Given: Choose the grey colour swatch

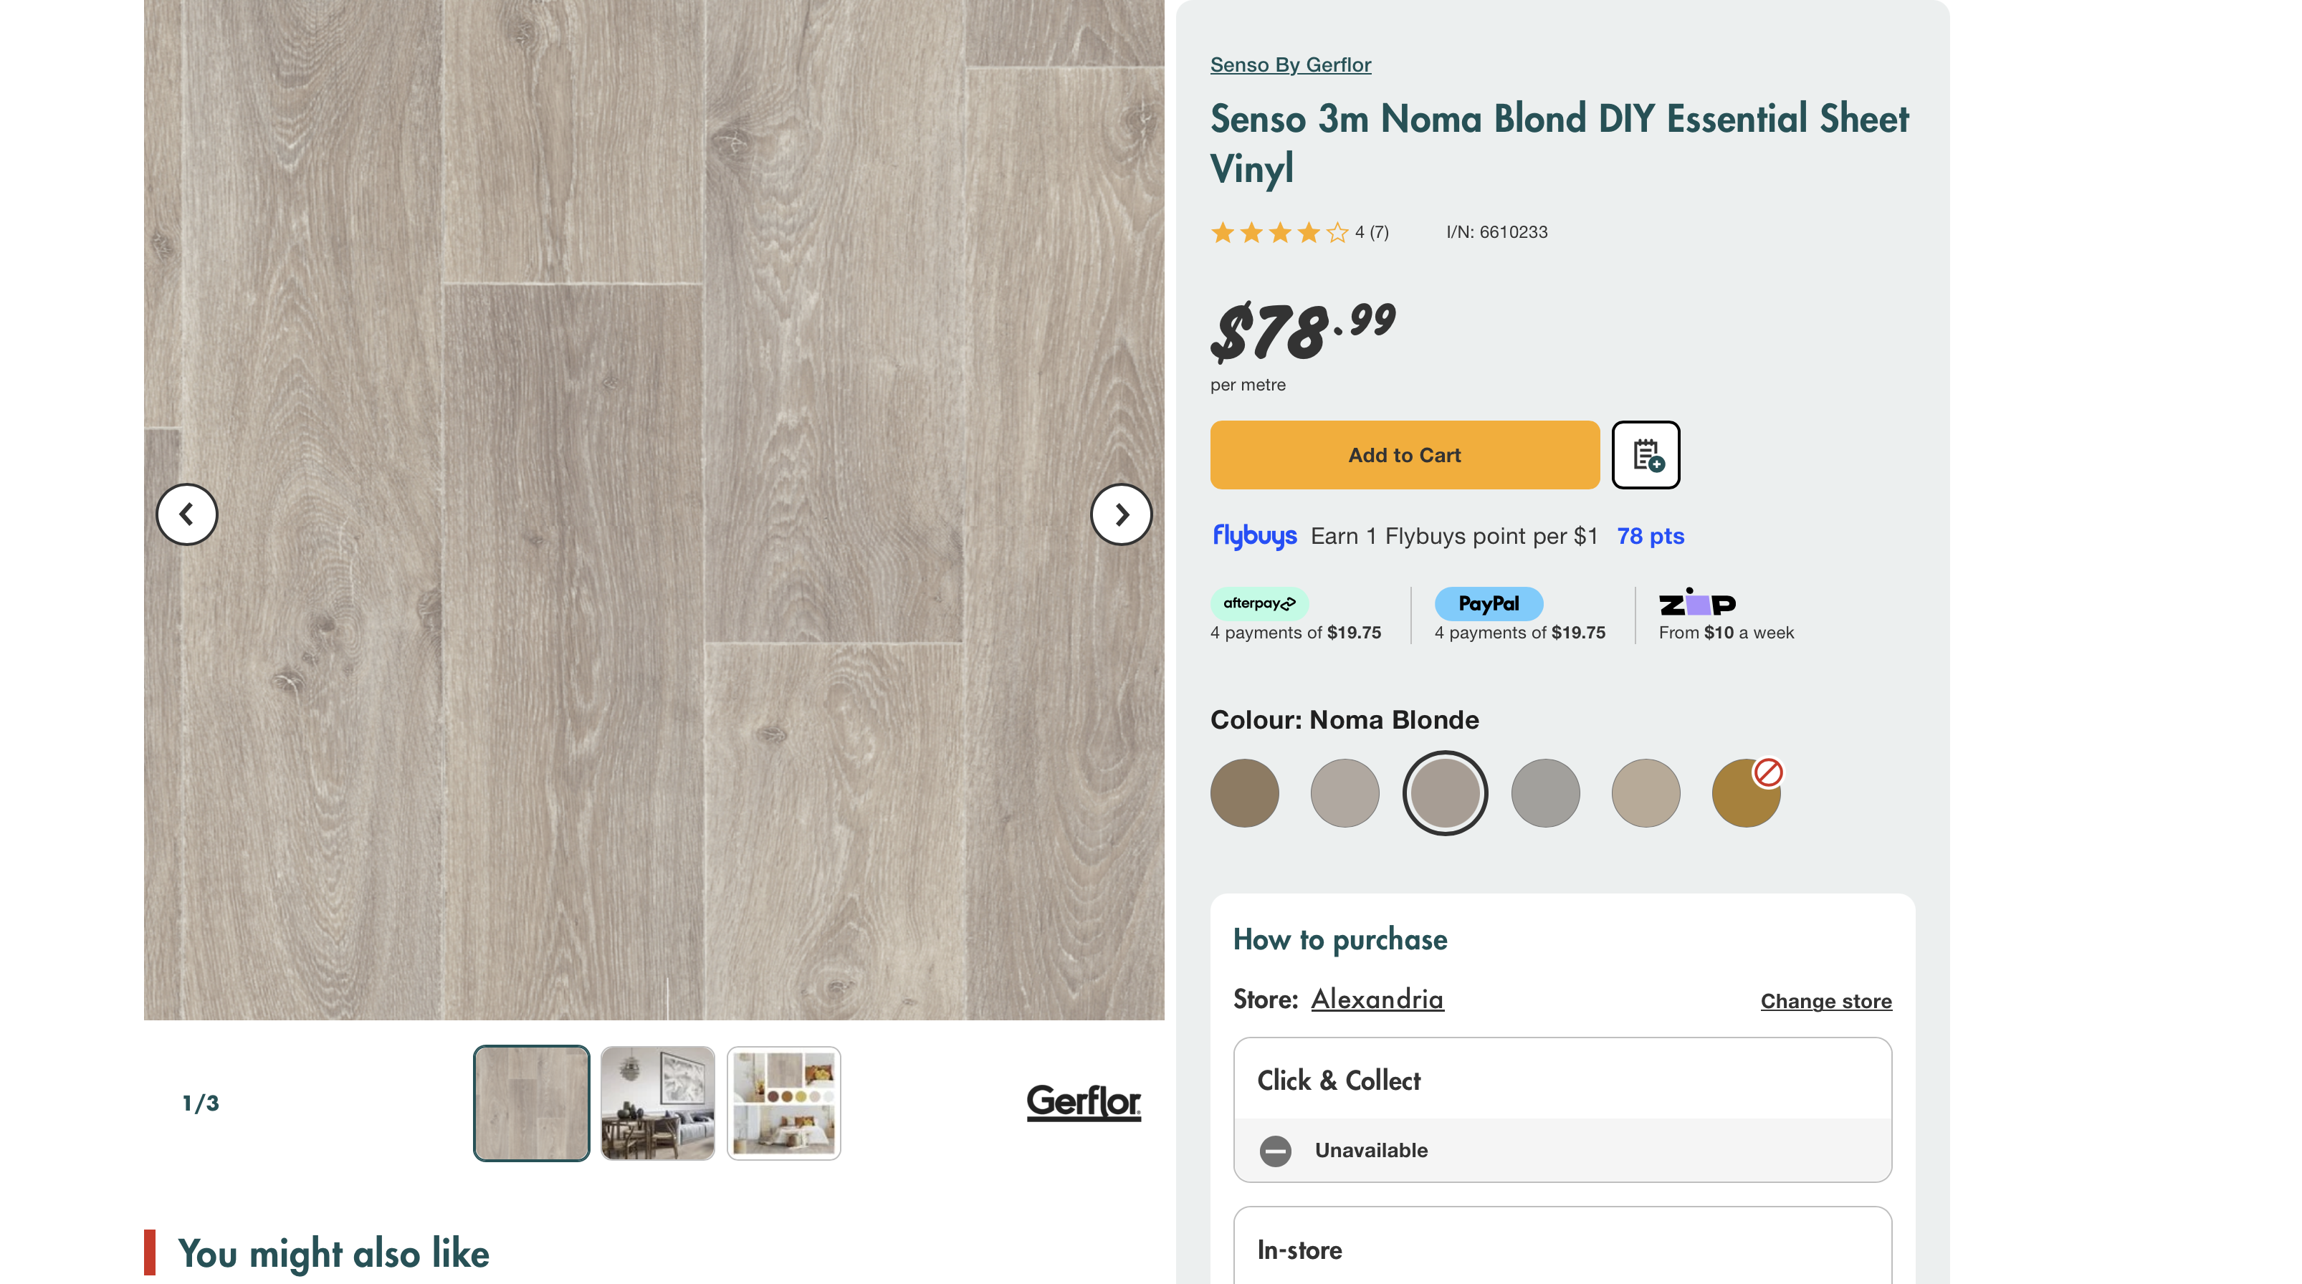Looking at the screenshot, I should pos(1545,793).
